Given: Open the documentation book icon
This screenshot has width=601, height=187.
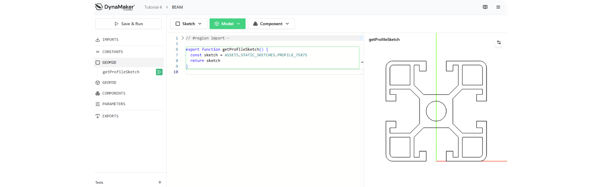Looking at the screenshot, I should point(485,7).
